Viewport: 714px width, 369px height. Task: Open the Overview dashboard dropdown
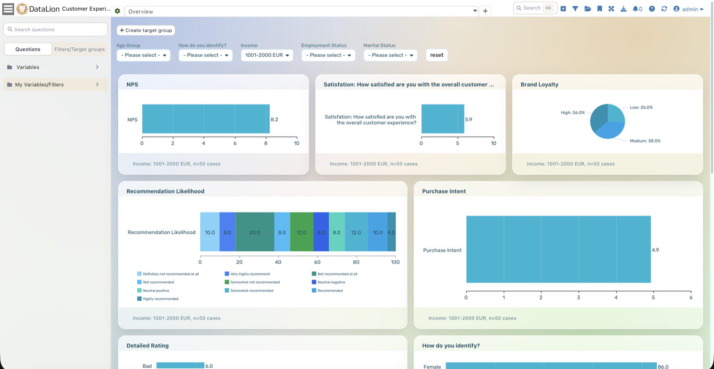pos(302,12)
